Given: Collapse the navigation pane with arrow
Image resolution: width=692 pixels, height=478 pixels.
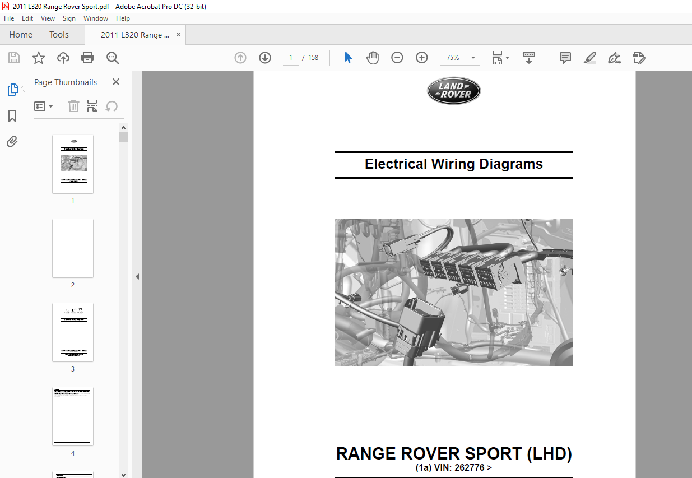Looking at the screenshot, I should pos(137,276).
